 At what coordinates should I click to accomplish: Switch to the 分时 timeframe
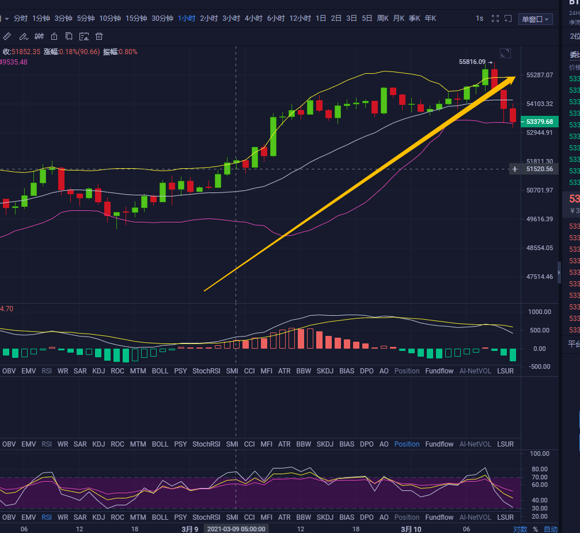(x=21, y=18)
